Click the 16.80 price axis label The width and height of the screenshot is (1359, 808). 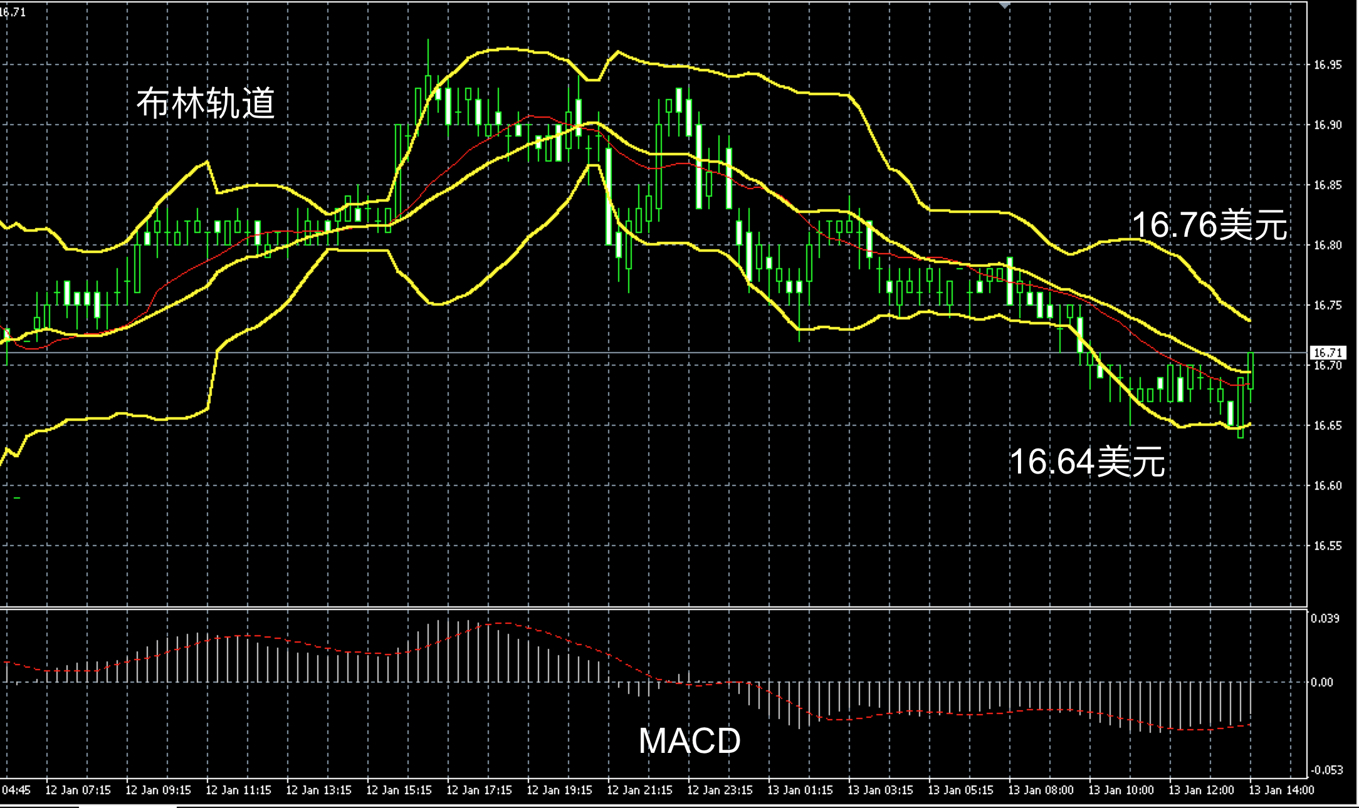click(1328, 246)
